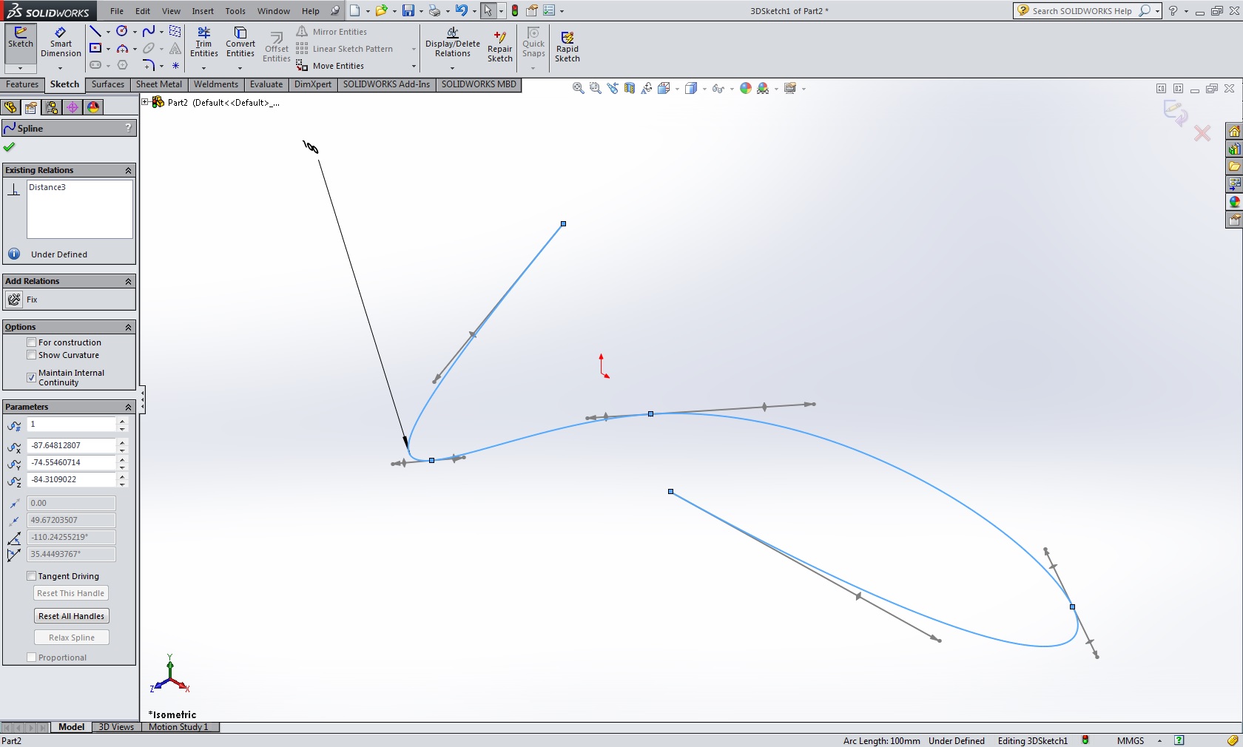Viewport: 1243px width, 747px height.
Task: Toggle the Show Curvature checkbox
Action: click(32, 355)
